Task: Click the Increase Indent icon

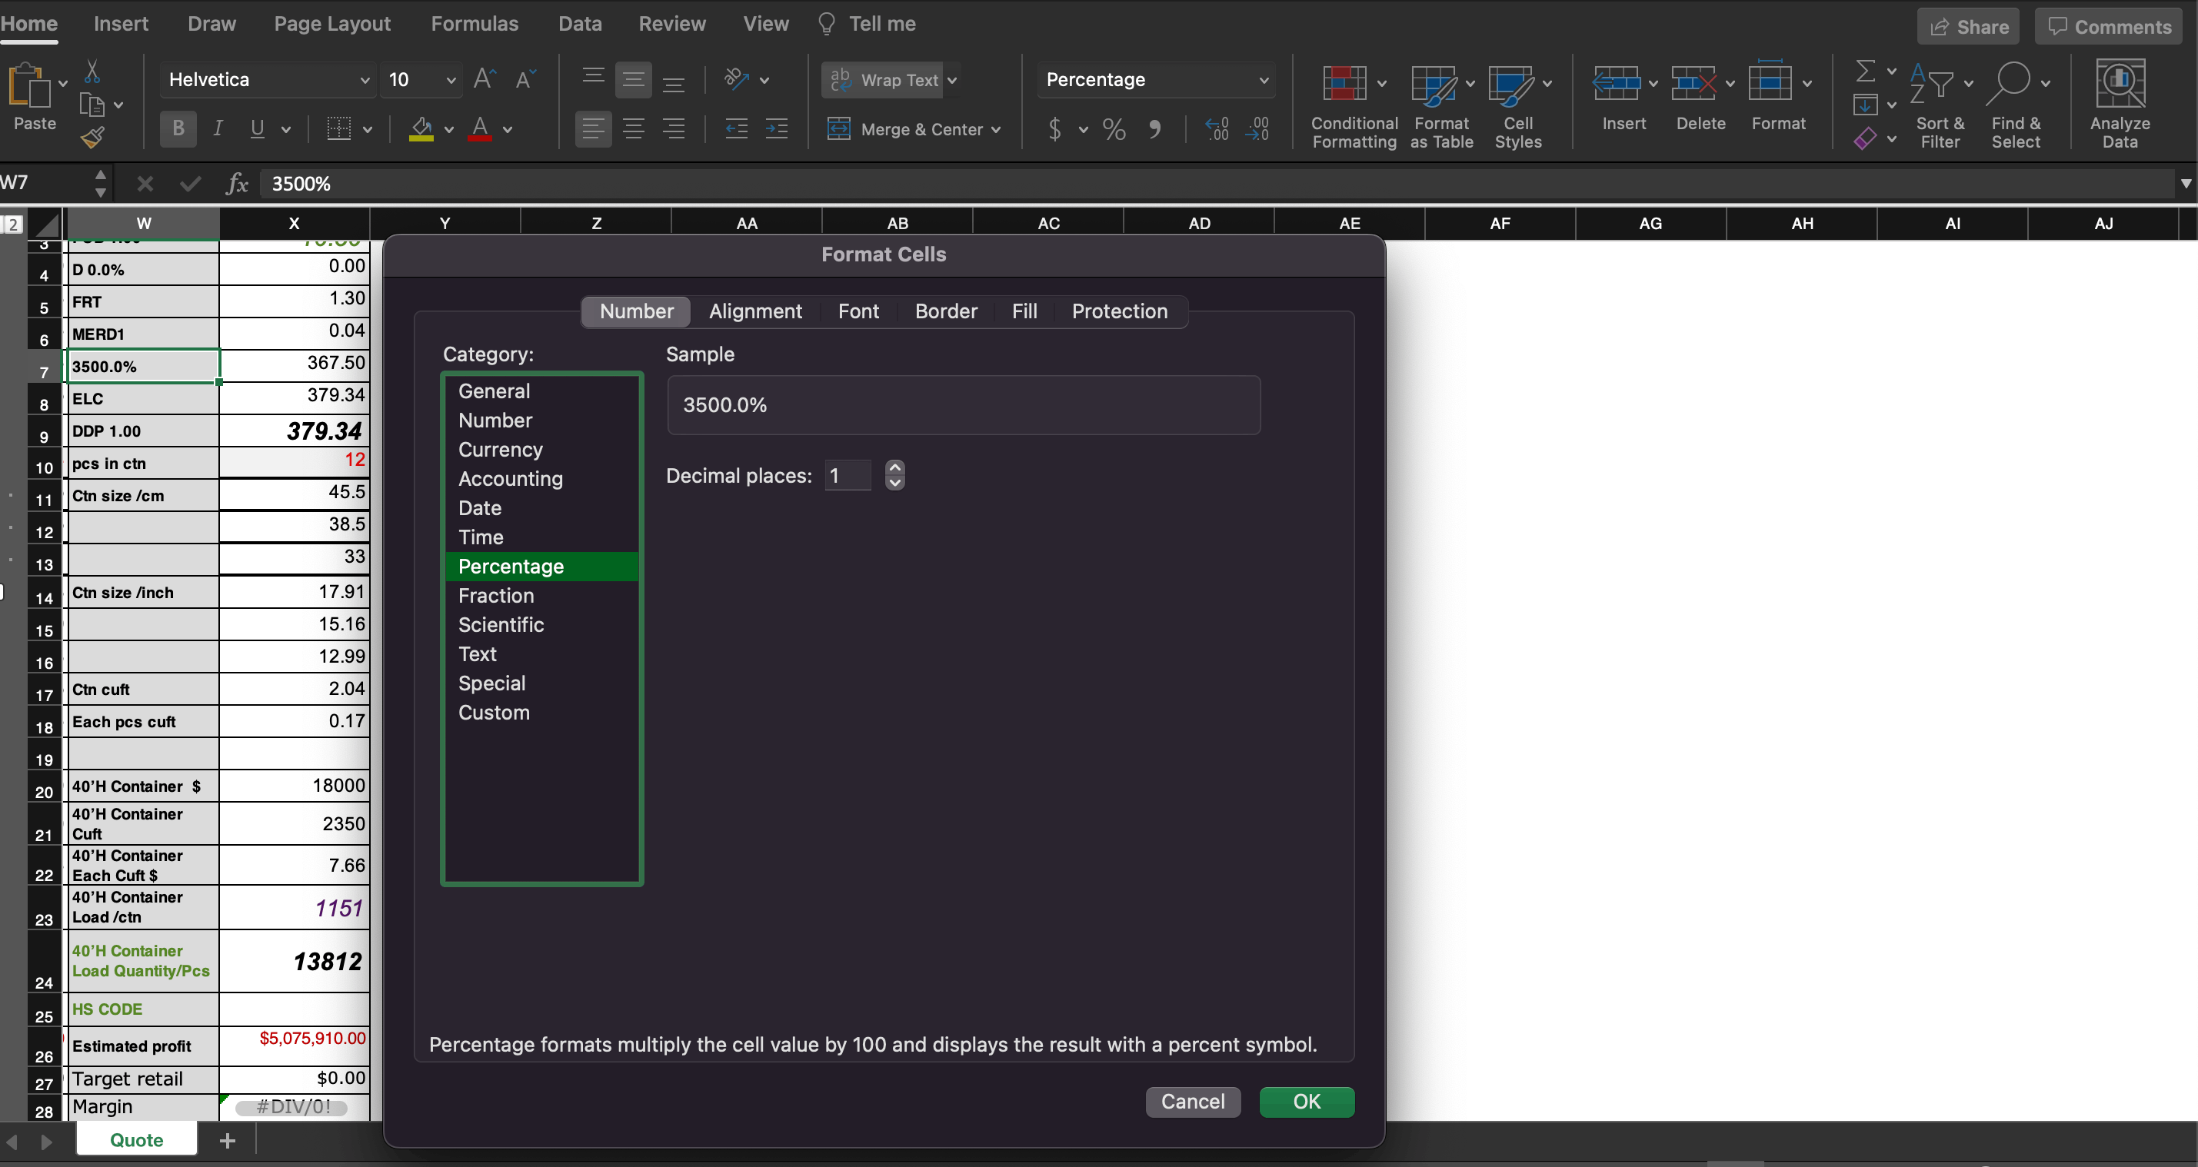Action: pyautogui.click(x=777, y=129)
